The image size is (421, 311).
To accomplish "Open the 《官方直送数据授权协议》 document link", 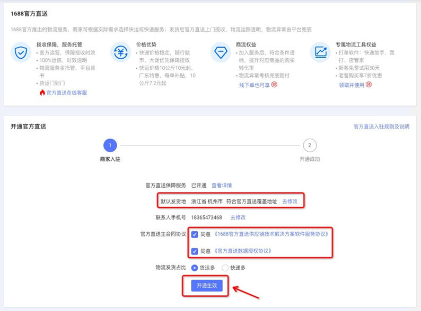I will pos(243,251).
